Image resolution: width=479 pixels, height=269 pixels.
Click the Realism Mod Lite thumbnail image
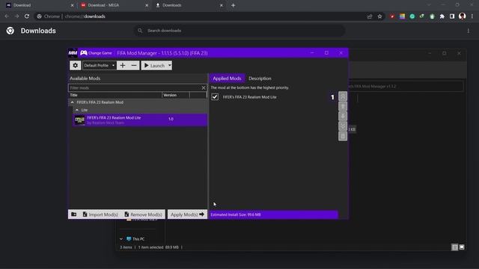(x=80, y=120)
